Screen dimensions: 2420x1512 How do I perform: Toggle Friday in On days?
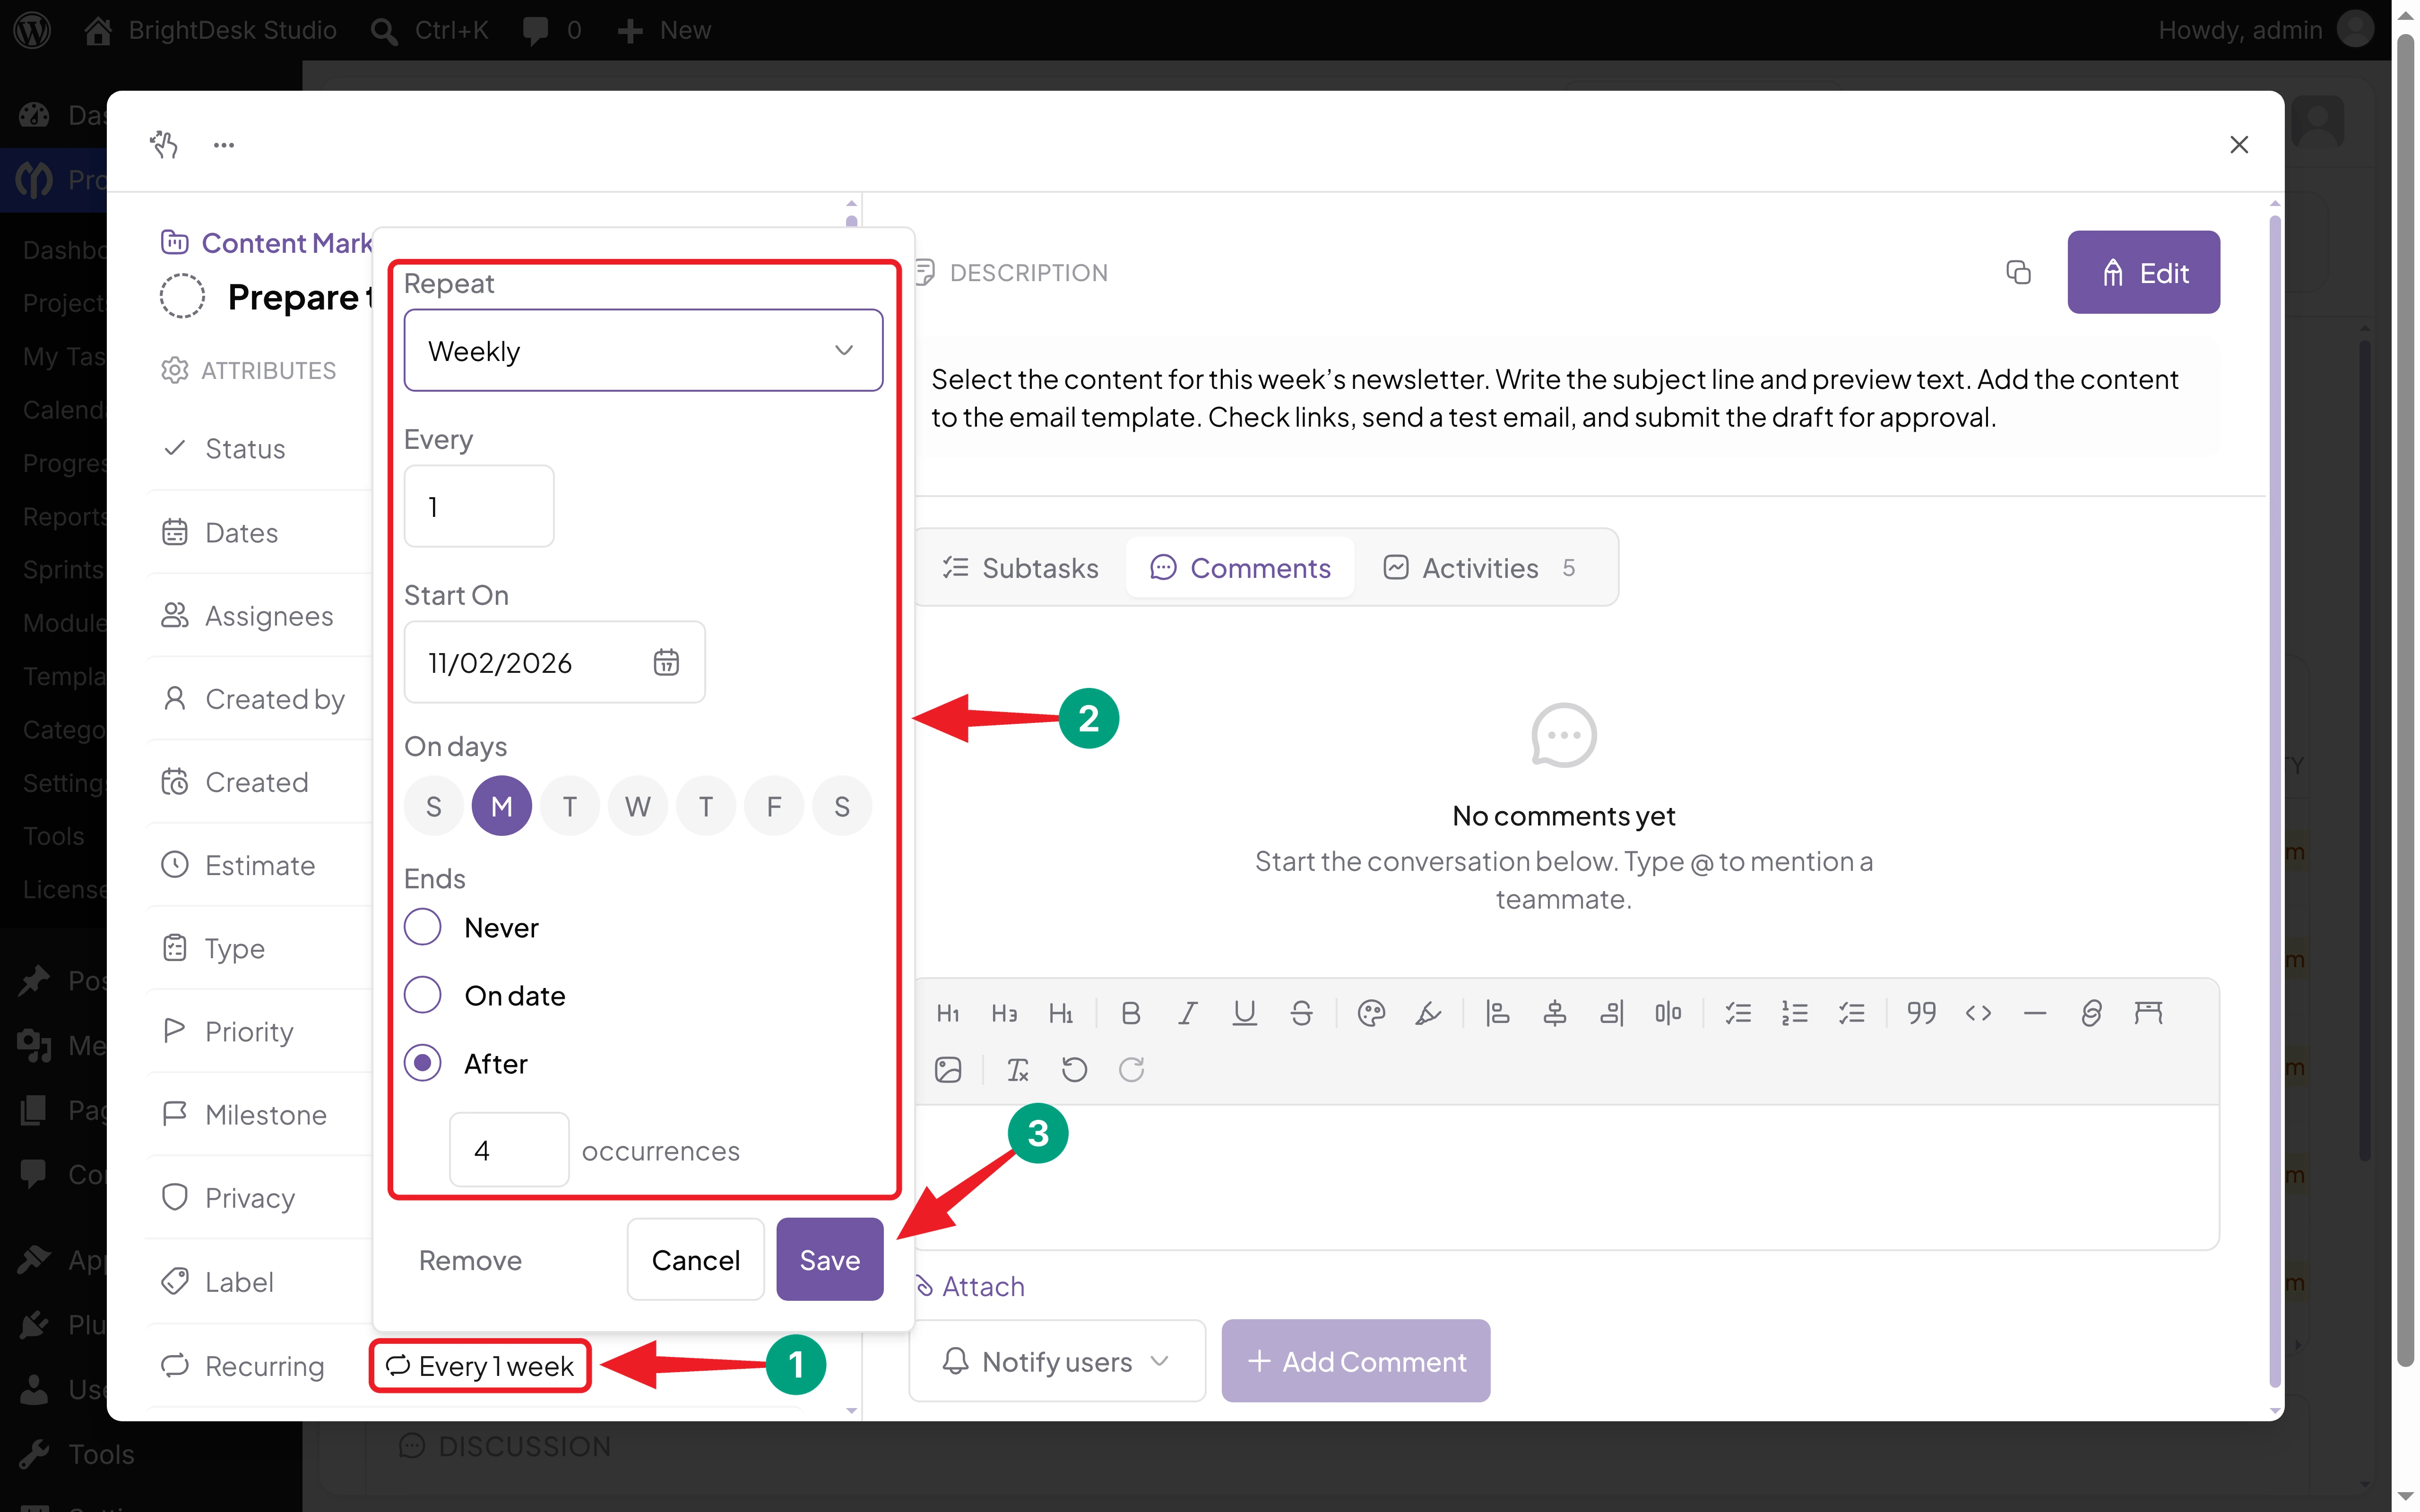pos(774,806)
